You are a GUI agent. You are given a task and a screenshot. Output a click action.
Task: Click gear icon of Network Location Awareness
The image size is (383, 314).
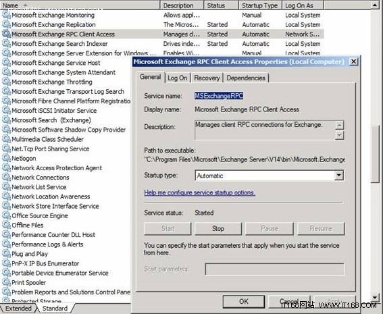pyautogui.click(x=6, y=197)
